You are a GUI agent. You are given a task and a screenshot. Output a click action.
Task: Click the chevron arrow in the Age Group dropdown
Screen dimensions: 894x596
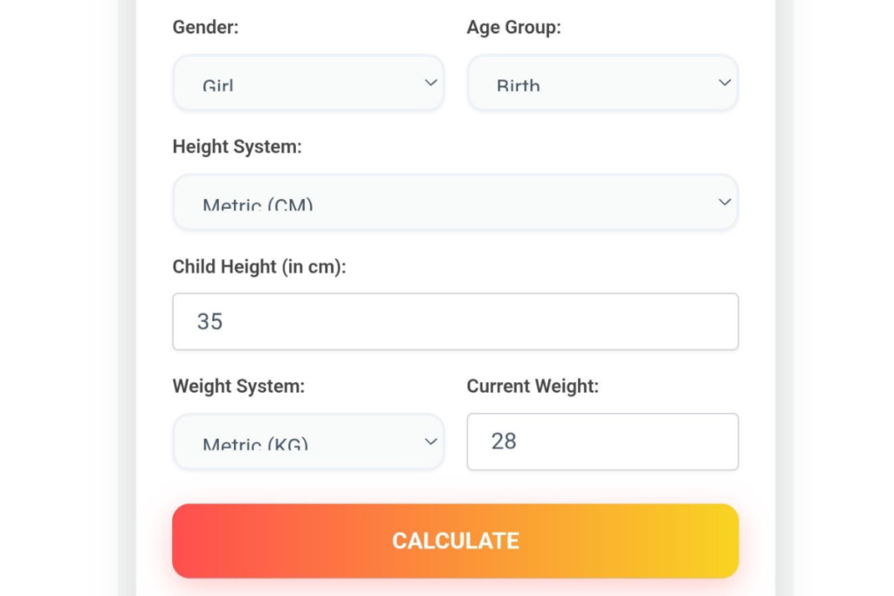click(x=725, y=83)
